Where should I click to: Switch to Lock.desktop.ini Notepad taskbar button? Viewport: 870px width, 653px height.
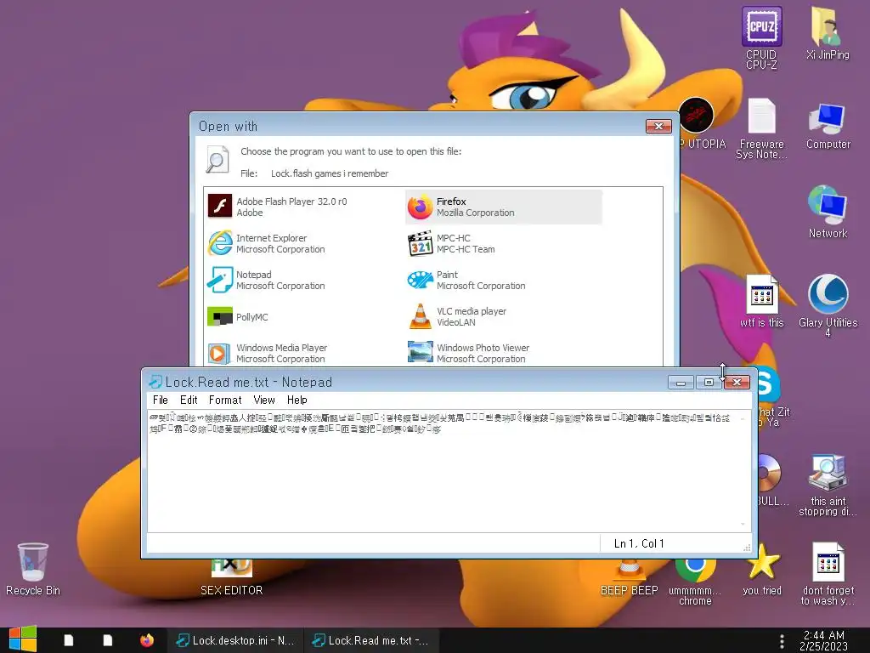point(236,640)
